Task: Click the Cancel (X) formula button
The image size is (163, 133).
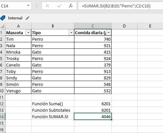Action: [48, 6]
